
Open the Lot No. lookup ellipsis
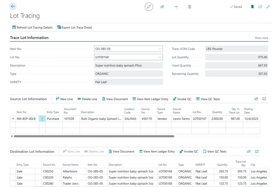tap(160, 57)
